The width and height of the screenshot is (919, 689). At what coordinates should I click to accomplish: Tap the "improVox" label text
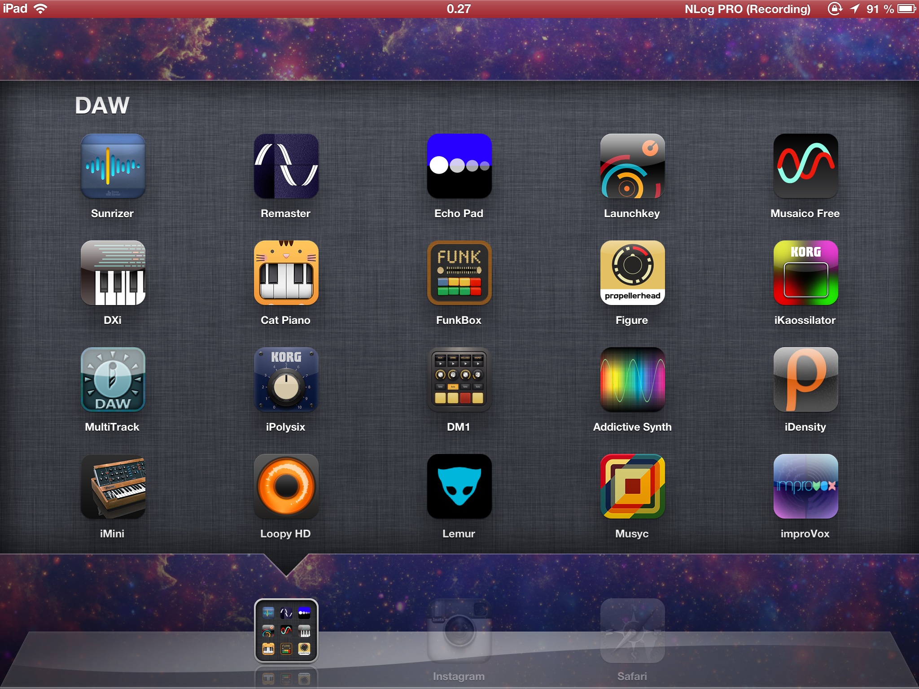tap(805, 534)
